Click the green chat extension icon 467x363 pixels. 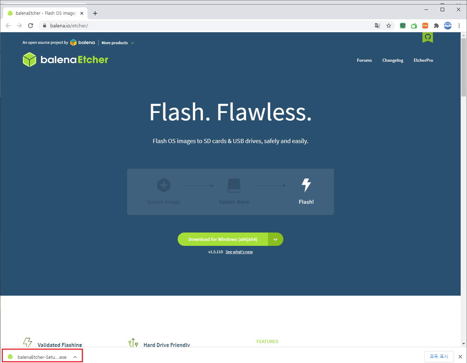403,26
